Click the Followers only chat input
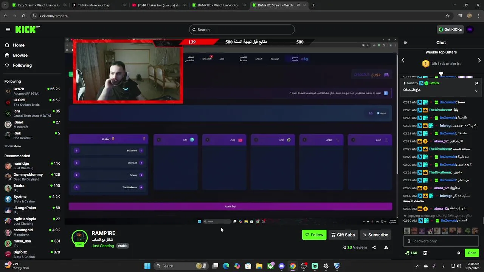 coord(441,241)
